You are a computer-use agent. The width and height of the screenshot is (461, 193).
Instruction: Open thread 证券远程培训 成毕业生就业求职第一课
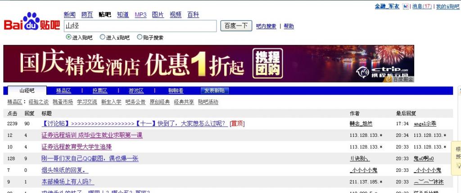click(x=92, y=135)
